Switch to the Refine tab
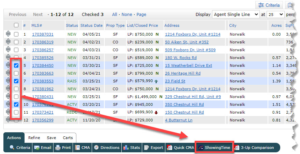300x154 pixels. [x=34, y=138]
